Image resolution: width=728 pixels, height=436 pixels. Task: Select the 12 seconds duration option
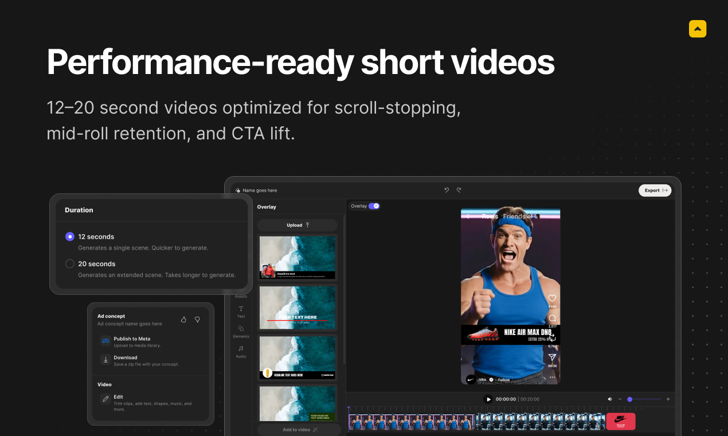tap(70, 236)
